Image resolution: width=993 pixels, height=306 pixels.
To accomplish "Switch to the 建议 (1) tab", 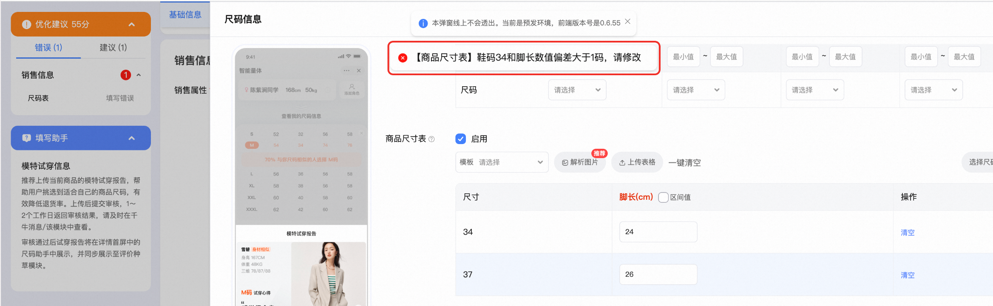I will coord(113,48).
